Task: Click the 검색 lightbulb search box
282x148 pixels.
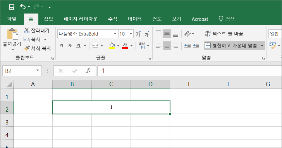Action: point(227,19)
